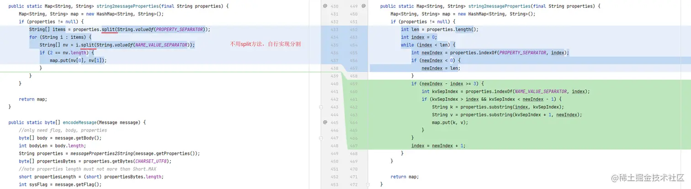691x189 pixels.
Task: Click 'if (newIndex < 0)' line
Action: coord(437,60)
